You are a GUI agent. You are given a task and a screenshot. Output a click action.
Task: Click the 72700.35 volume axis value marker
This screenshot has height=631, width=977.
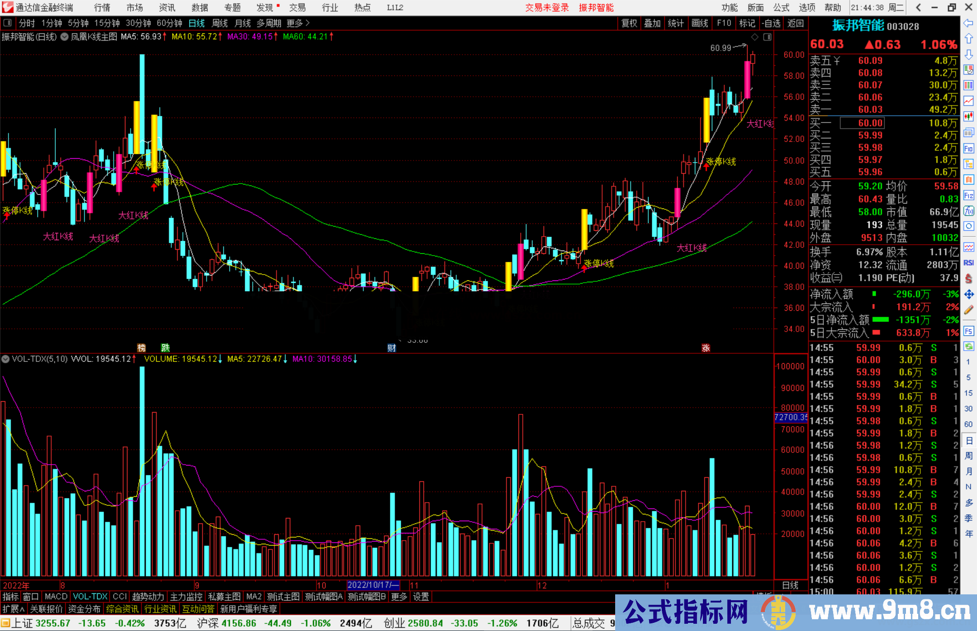coord(791,417)
